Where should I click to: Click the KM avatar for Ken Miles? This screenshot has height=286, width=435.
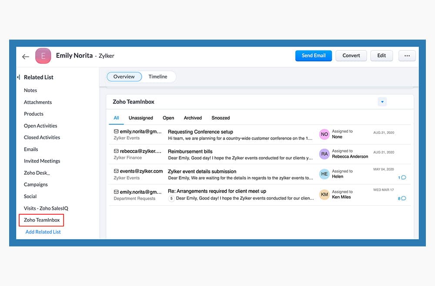click(325, 195)
